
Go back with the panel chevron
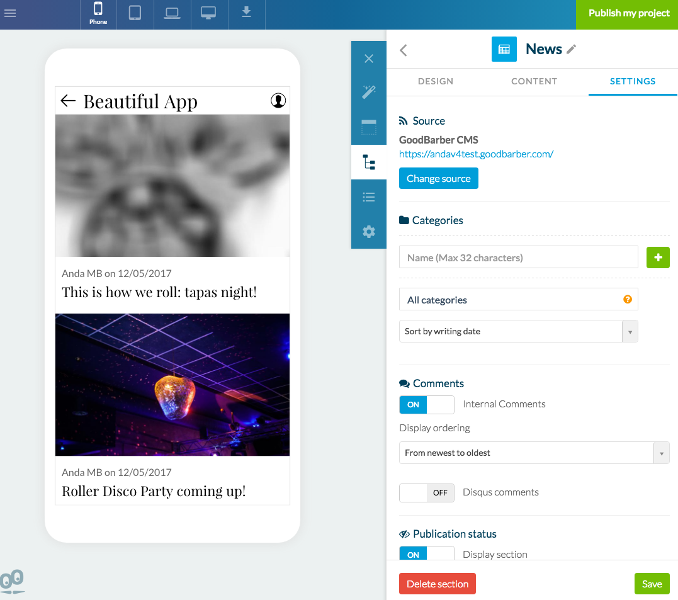404,50
